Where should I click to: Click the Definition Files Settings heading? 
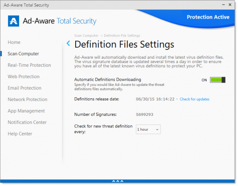124,44
